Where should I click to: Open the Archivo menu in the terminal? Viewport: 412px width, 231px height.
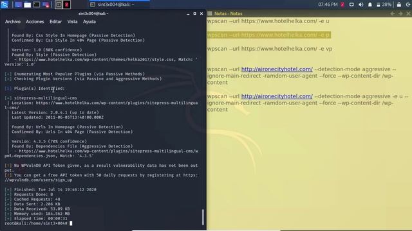coord(13,22)
